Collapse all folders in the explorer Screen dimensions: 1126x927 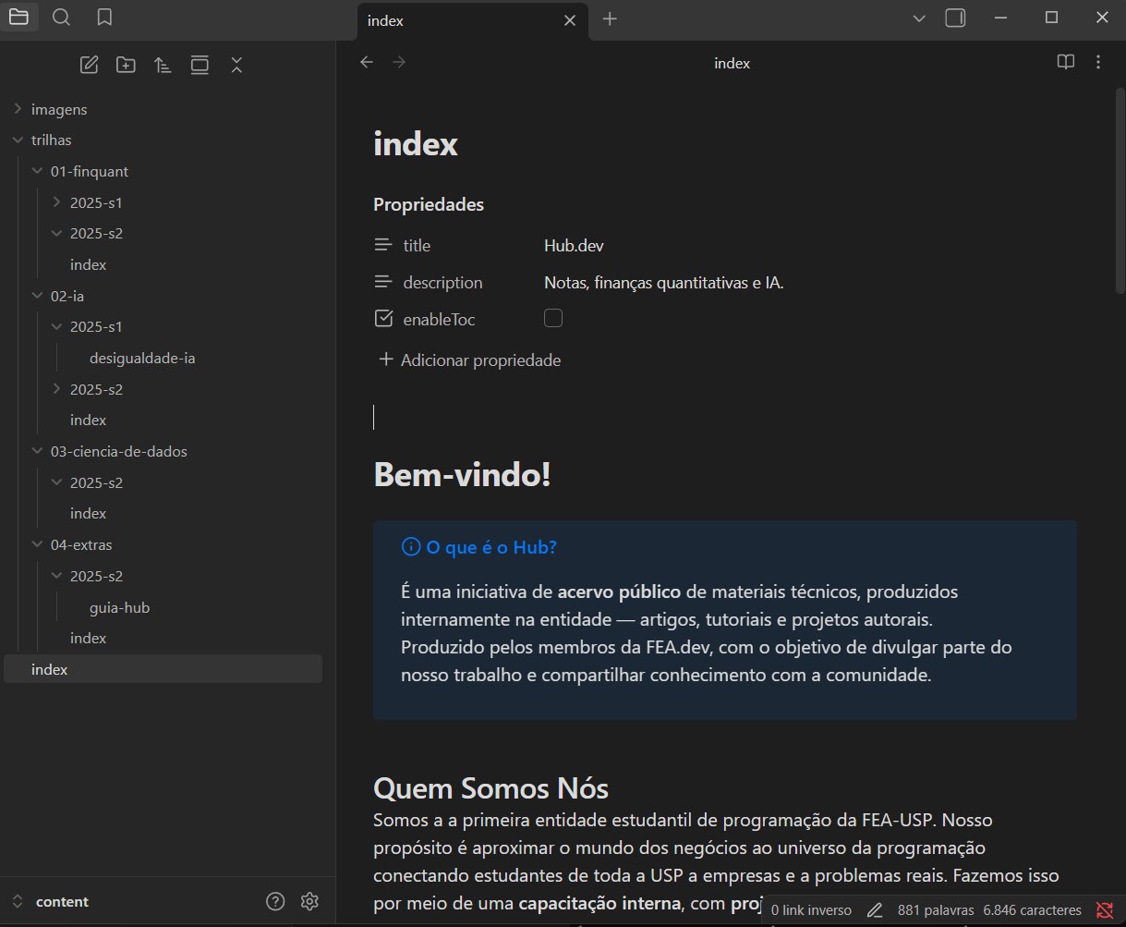tap(236, 65)
